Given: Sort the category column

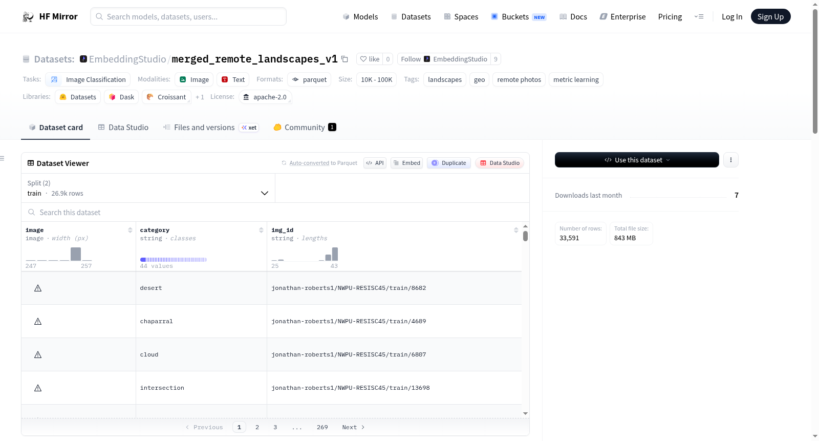Looking at the screenshot, I should [x=261, y=230].
